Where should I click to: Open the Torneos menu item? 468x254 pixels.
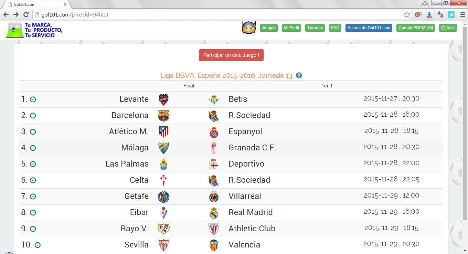pos(315,28)
